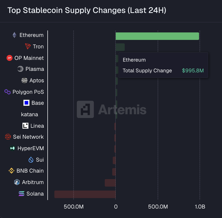Screen dimensions: 222x218
Task: Click the katana chain label
Action: pyautogui.click(x=29, y=114)
